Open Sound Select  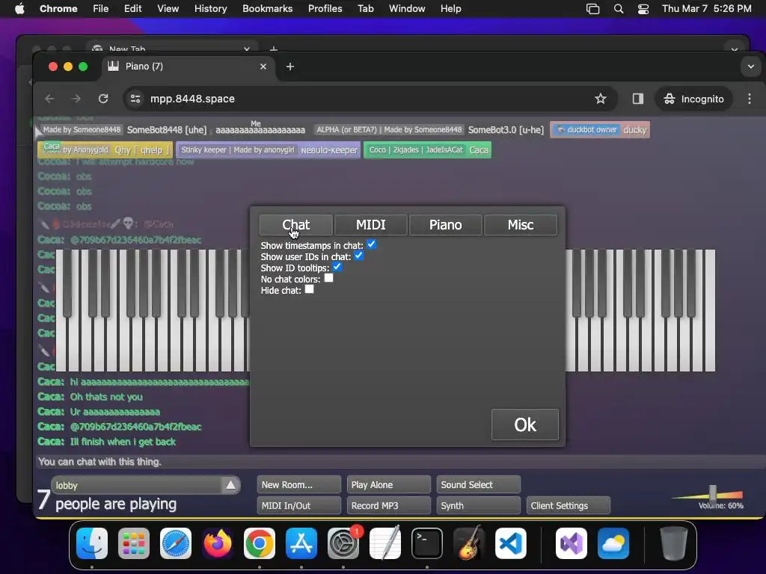(479, 484)
